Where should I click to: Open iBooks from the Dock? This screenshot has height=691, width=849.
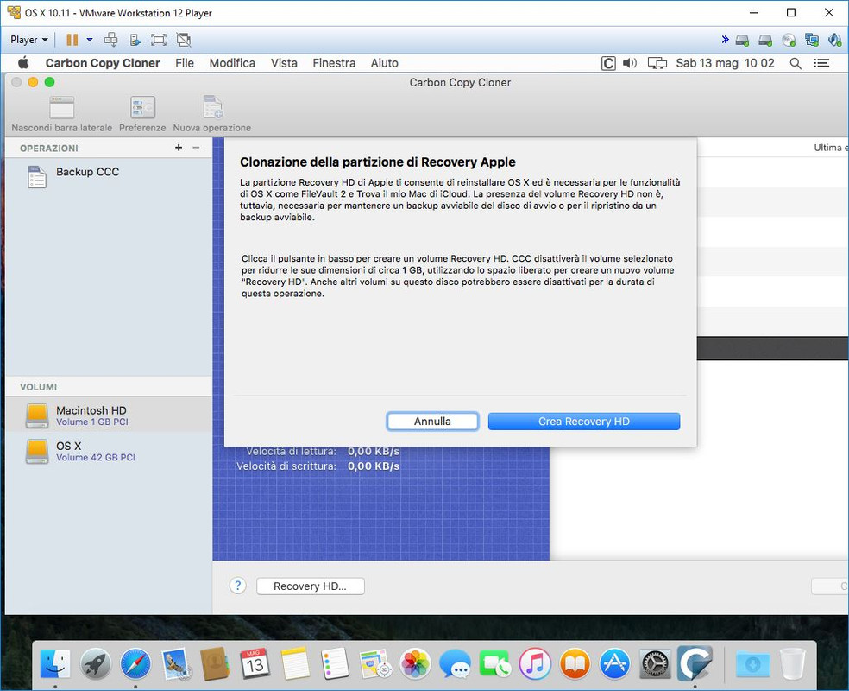pyautogui.click(x=575, y=663)
